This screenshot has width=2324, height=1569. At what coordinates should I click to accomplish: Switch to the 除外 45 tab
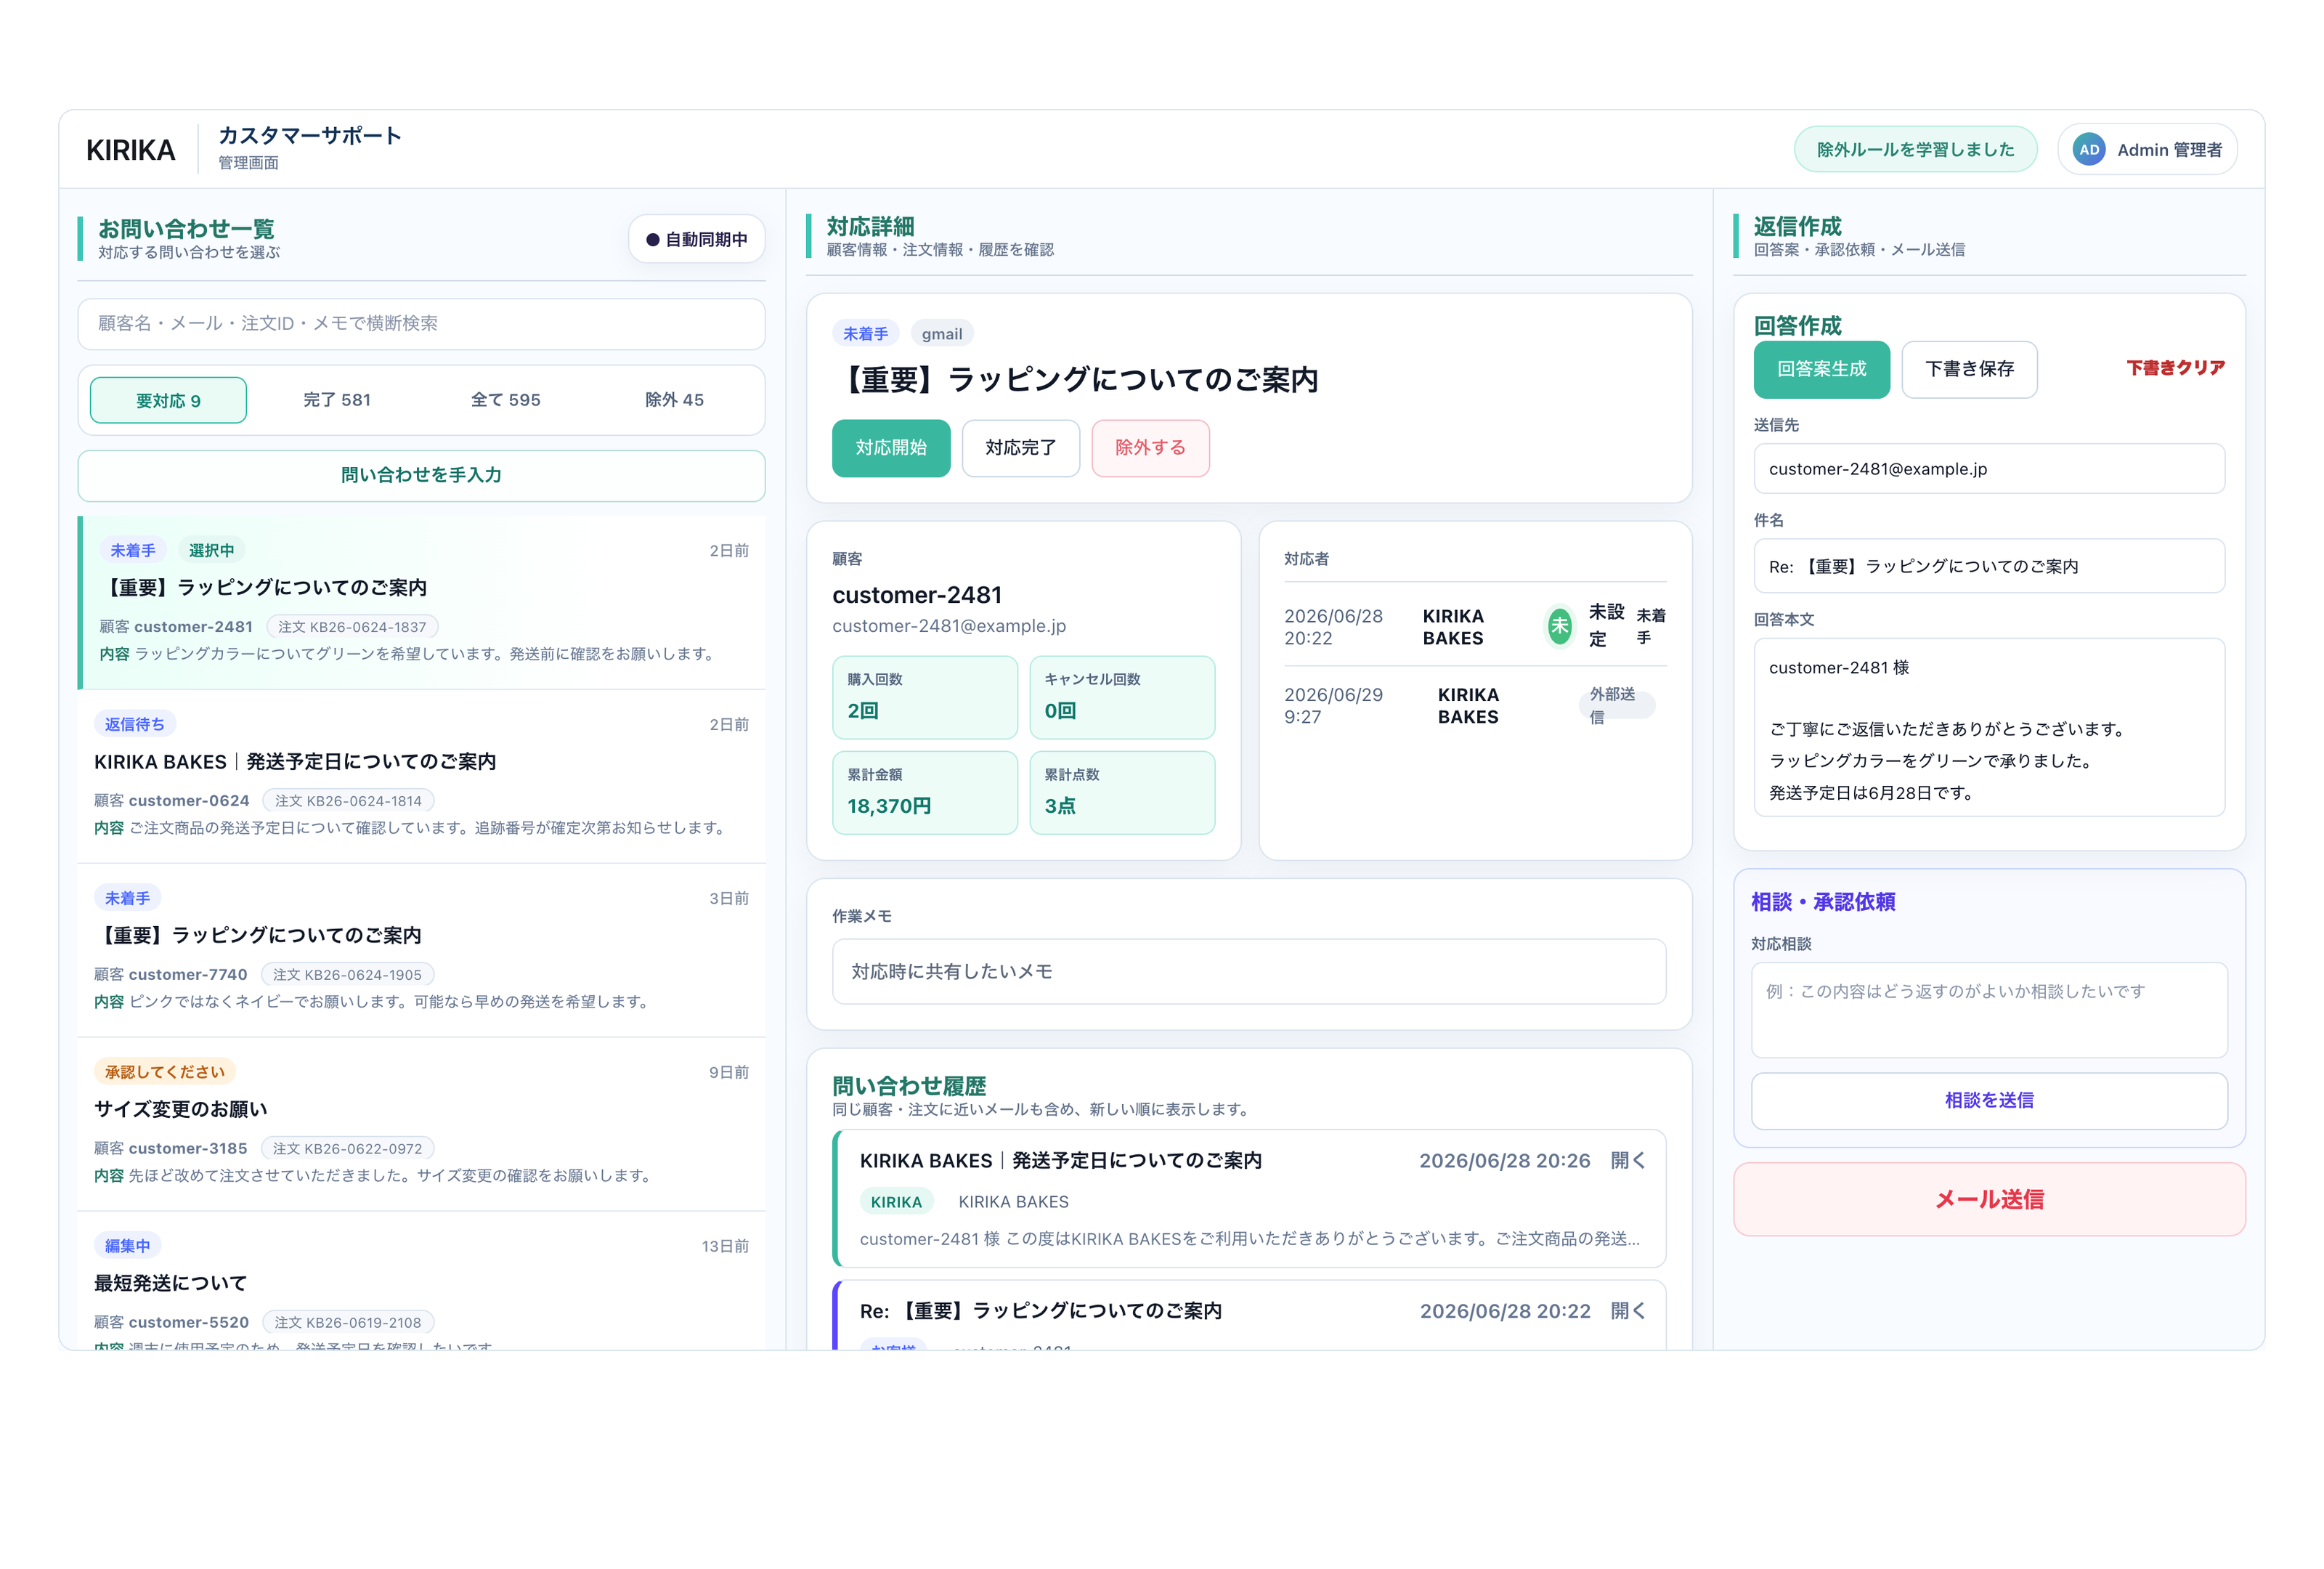675,401
